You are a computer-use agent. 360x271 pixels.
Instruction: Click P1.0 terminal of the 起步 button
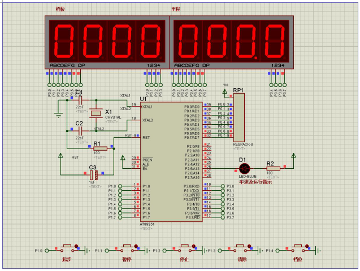point(47,251)
